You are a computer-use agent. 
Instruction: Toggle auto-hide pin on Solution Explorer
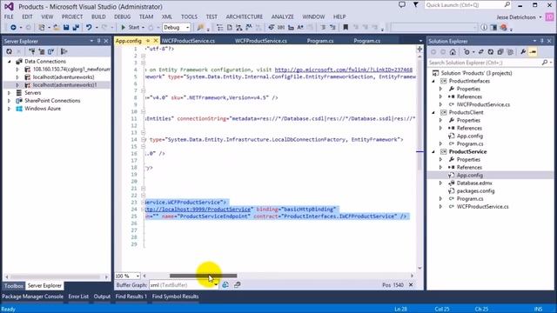541,41
